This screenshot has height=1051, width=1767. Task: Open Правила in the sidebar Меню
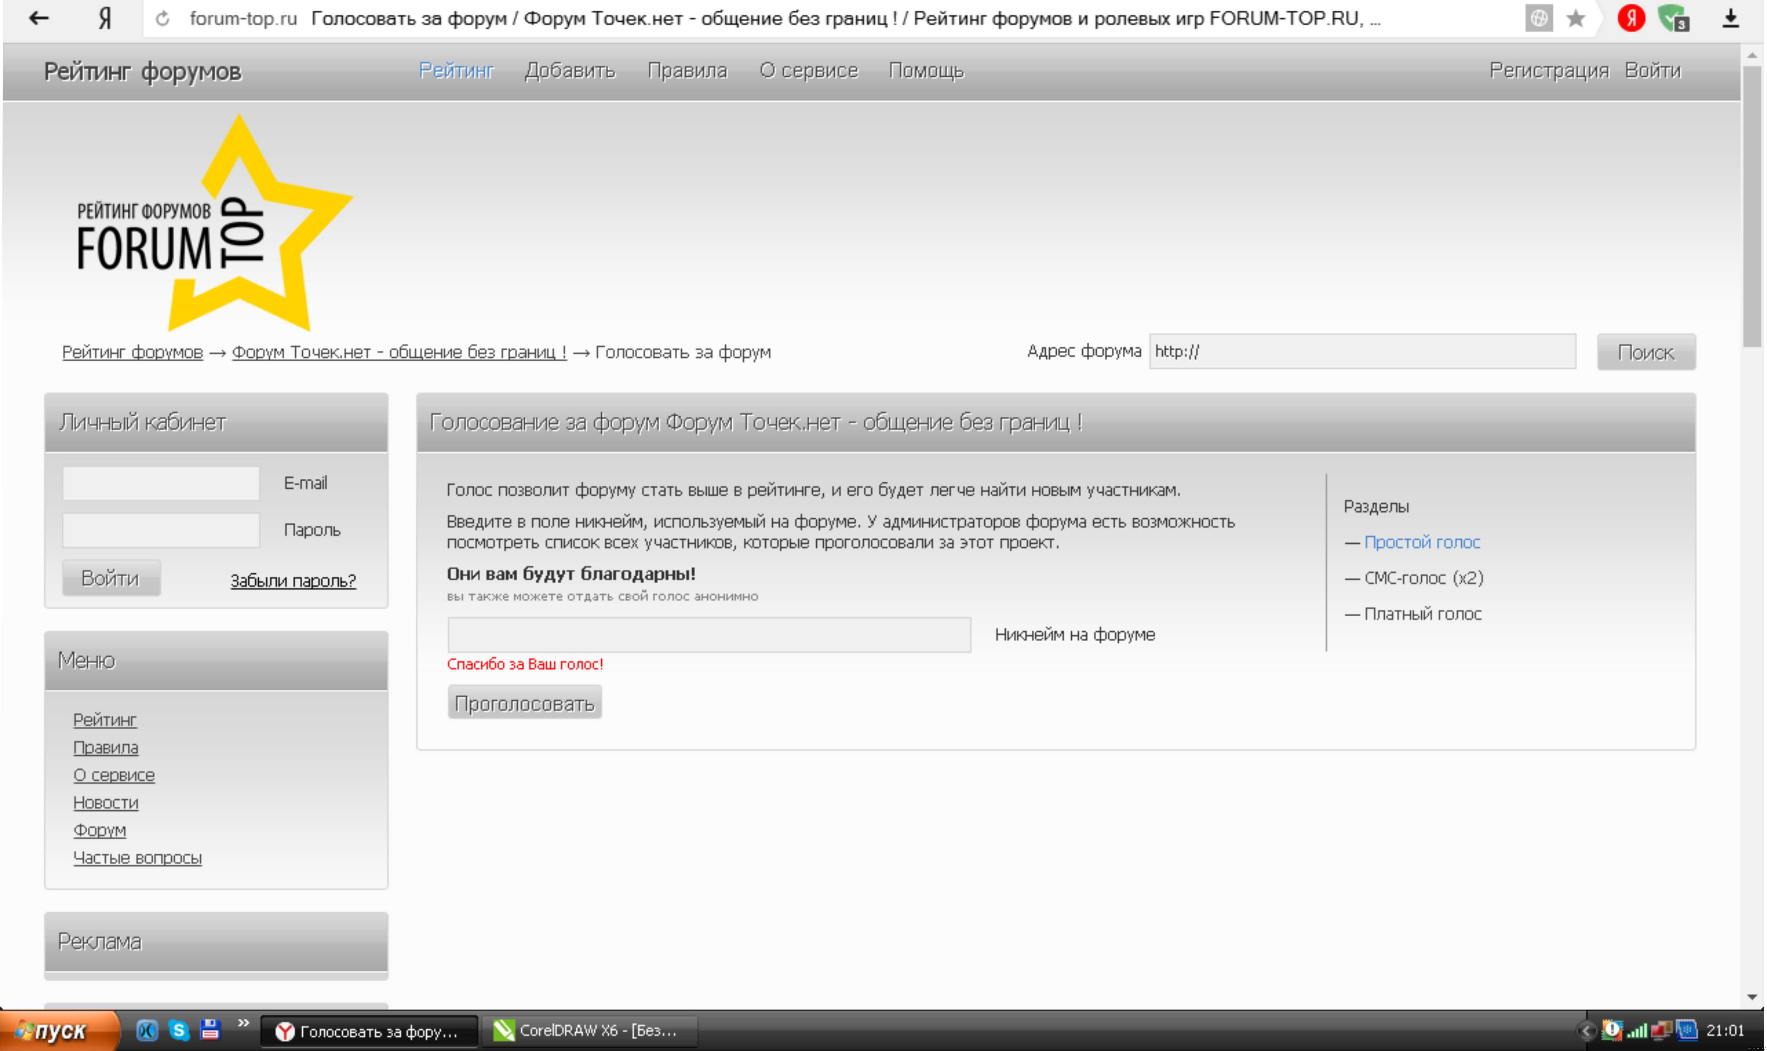point(106,747)
